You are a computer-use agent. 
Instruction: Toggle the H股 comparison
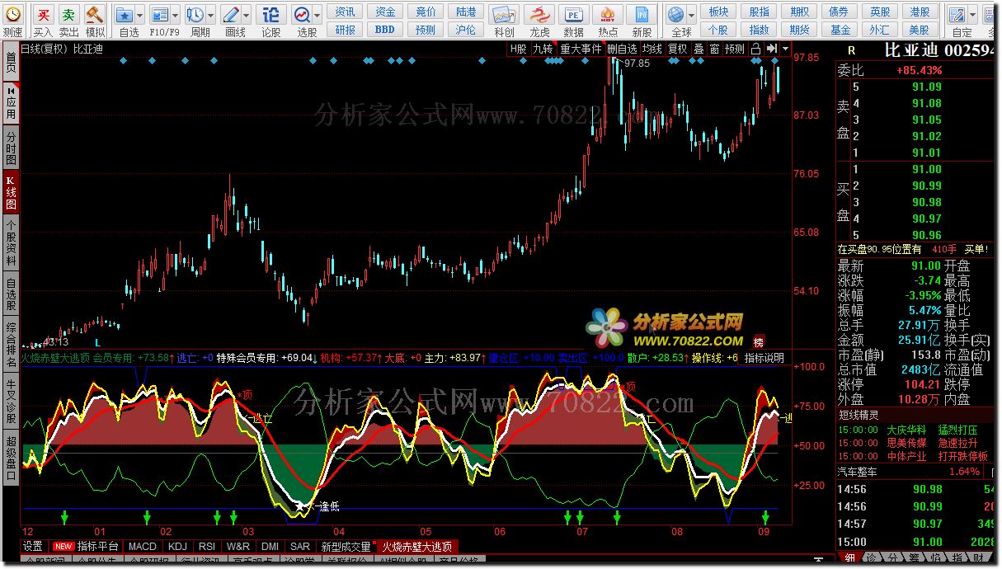[518, 49]
